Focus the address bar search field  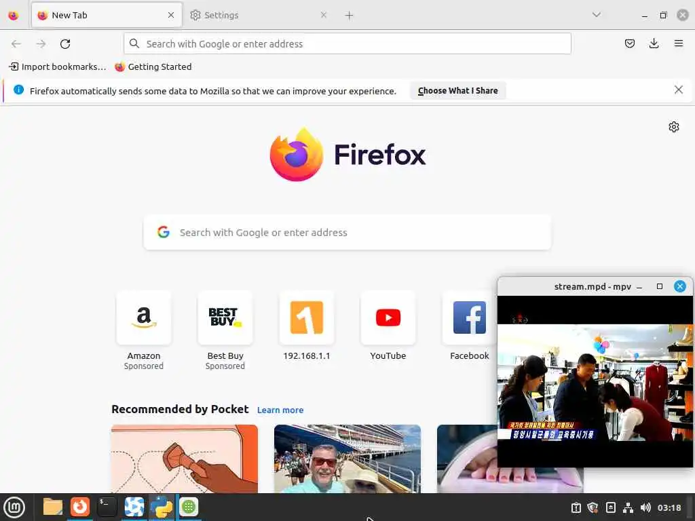click(x=347, y=43)
